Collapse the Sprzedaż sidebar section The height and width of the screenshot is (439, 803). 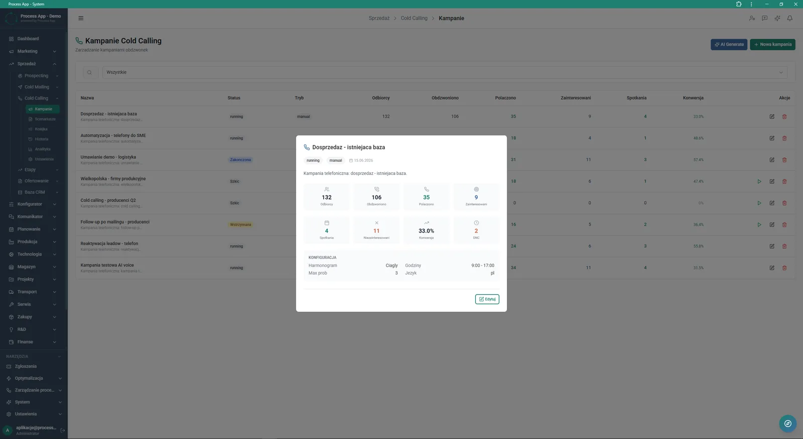click(33, 64)
